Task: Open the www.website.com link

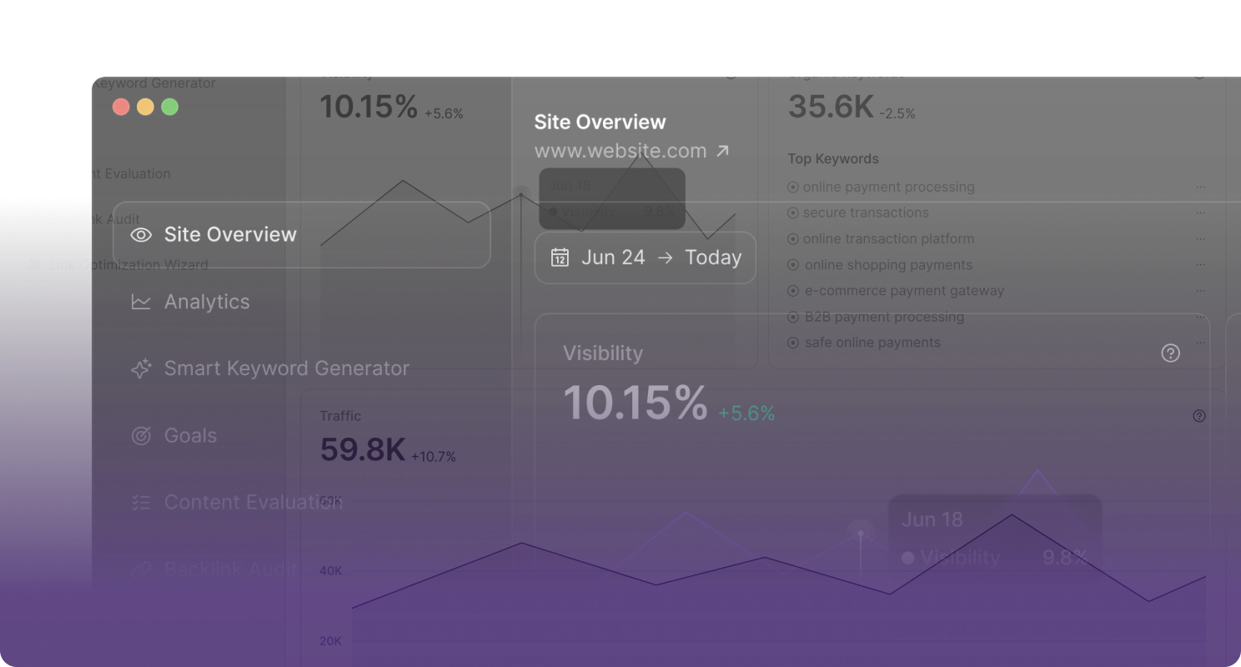Action: tap(620, 150)
